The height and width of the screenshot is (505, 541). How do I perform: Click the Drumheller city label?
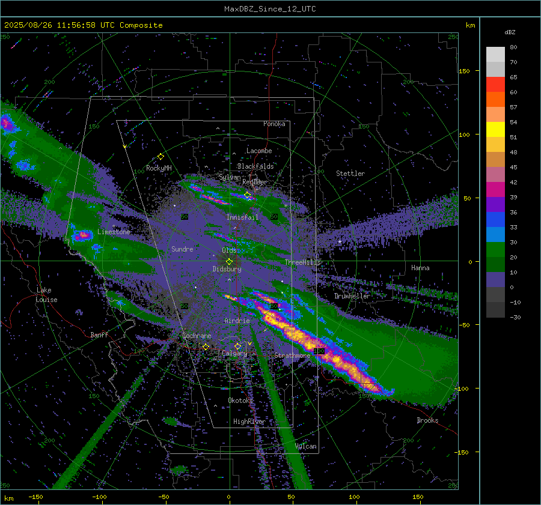pos(352,296)
